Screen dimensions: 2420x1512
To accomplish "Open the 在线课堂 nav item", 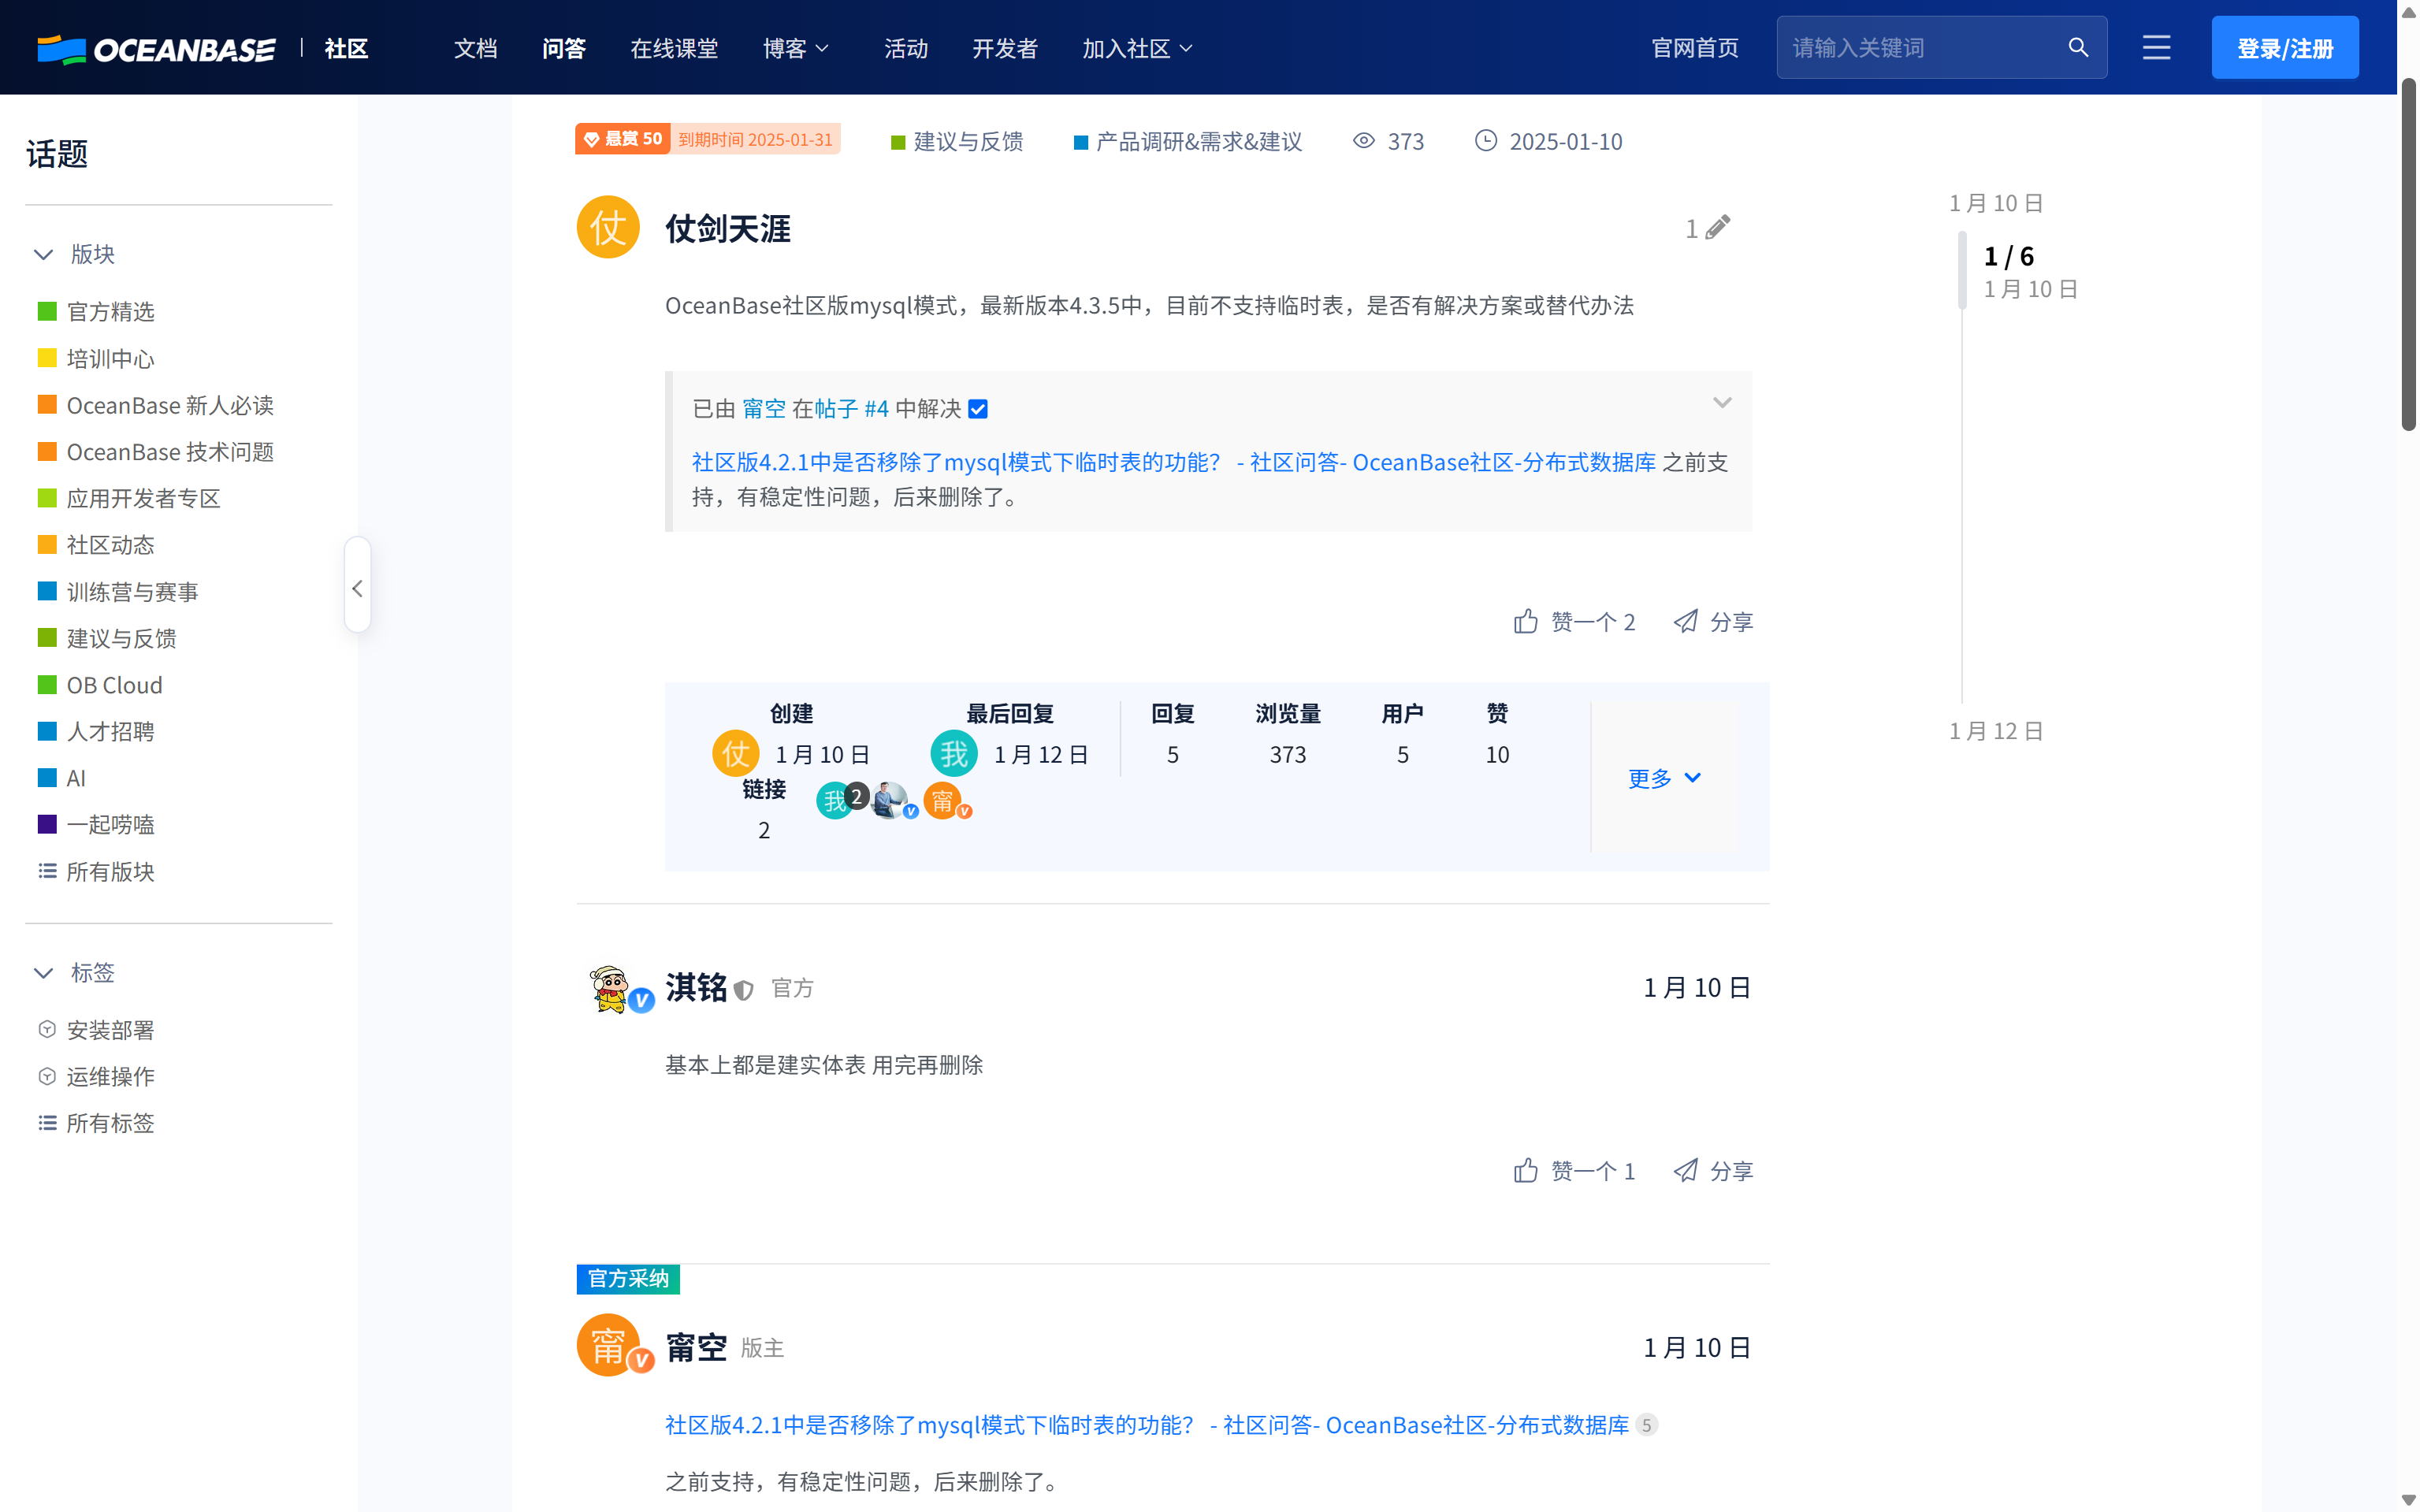I will pos(674,48).
